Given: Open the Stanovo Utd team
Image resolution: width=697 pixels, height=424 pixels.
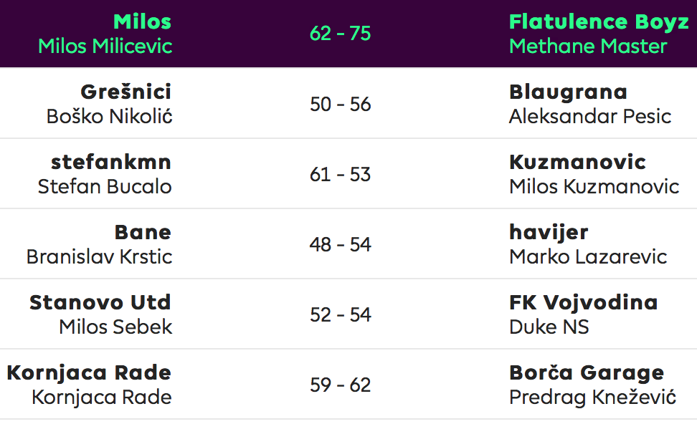Looking at the screenshot, I should pos(100,302).
